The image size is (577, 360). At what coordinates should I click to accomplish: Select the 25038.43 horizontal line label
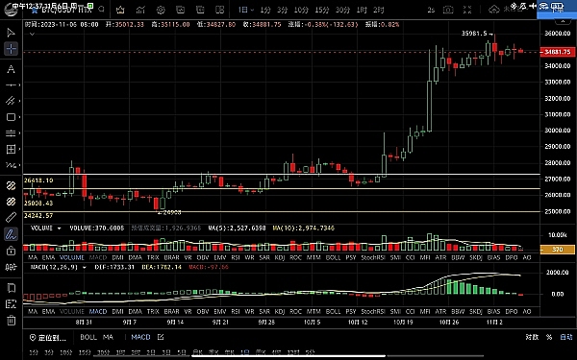tap(38, 204)
